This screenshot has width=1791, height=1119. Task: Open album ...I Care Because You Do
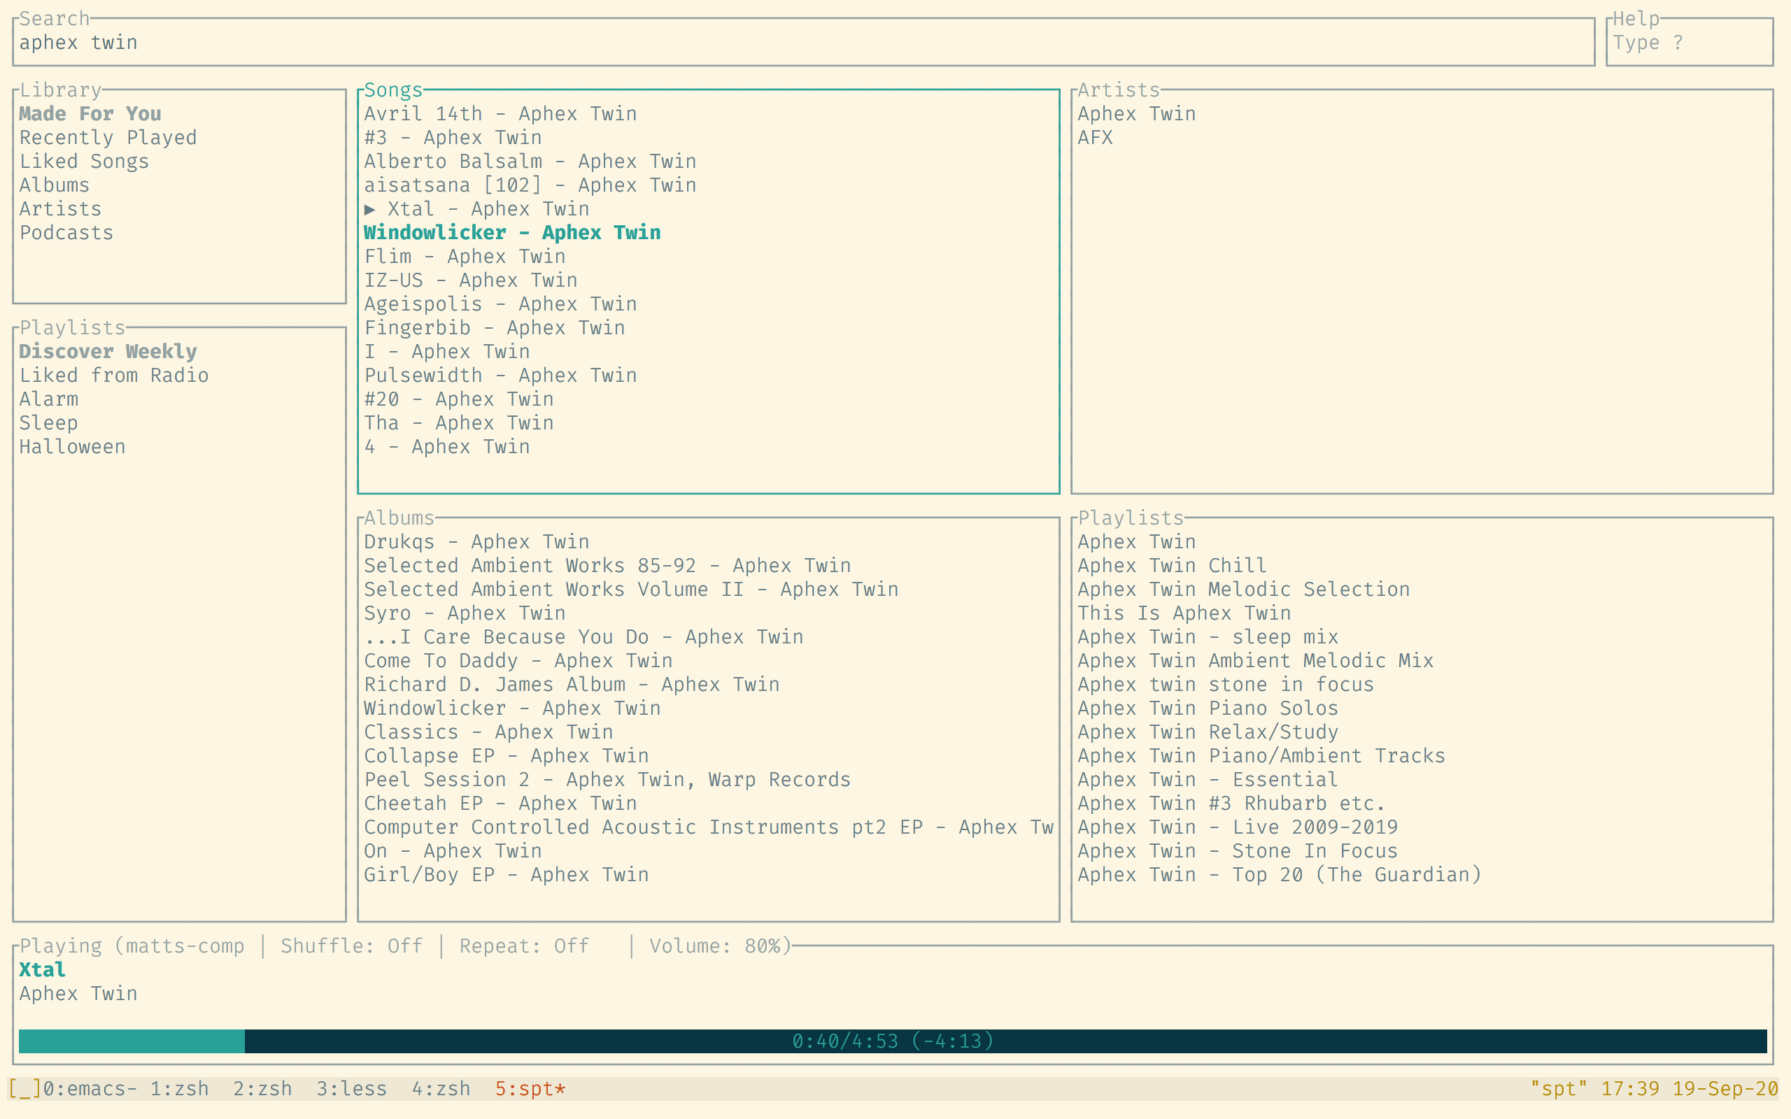[584, 636]
